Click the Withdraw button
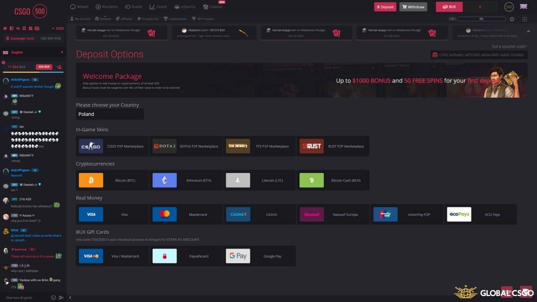The image size is (537, 302). pos(413,7)
